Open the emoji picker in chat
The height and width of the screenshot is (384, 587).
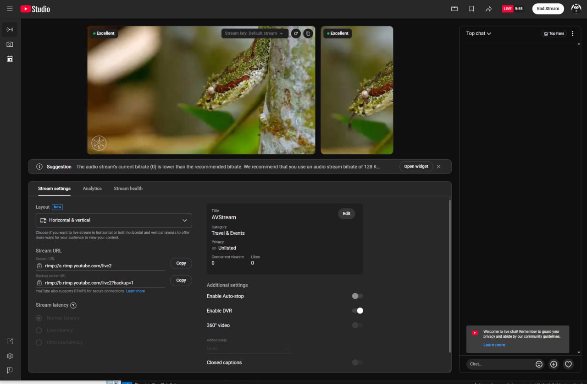coord(539,364)
